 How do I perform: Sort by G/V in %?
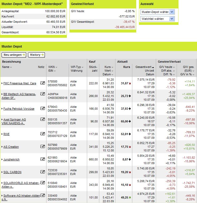click(x=187, y=75)
